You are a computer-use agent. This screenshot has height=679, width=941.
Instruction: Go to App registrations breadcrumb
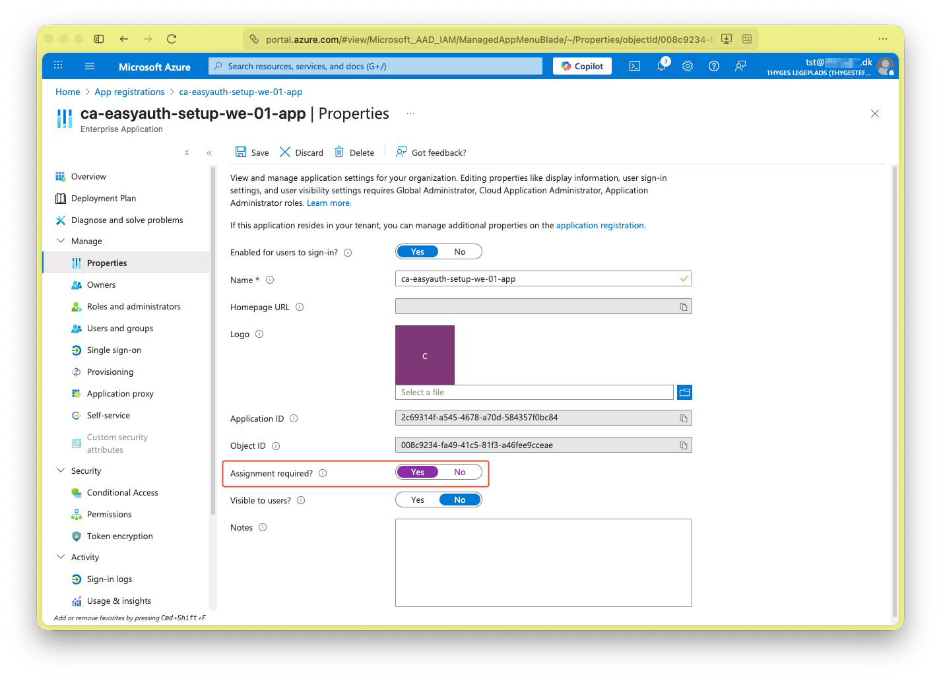coord(129,92)
